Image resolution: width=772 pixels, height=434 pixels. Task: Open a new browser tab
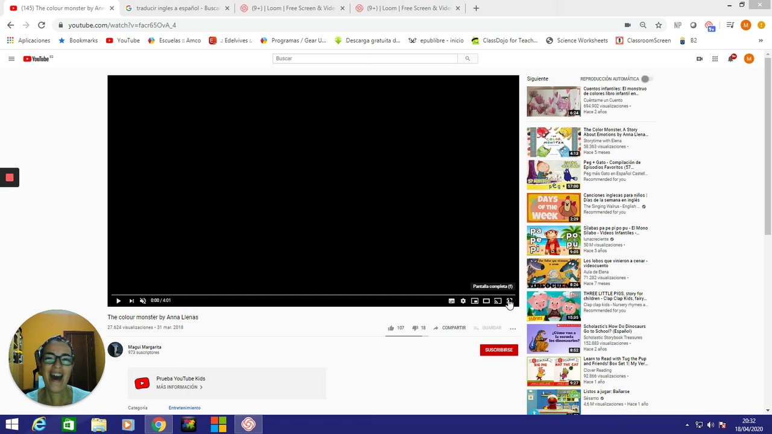click(476, 8)
